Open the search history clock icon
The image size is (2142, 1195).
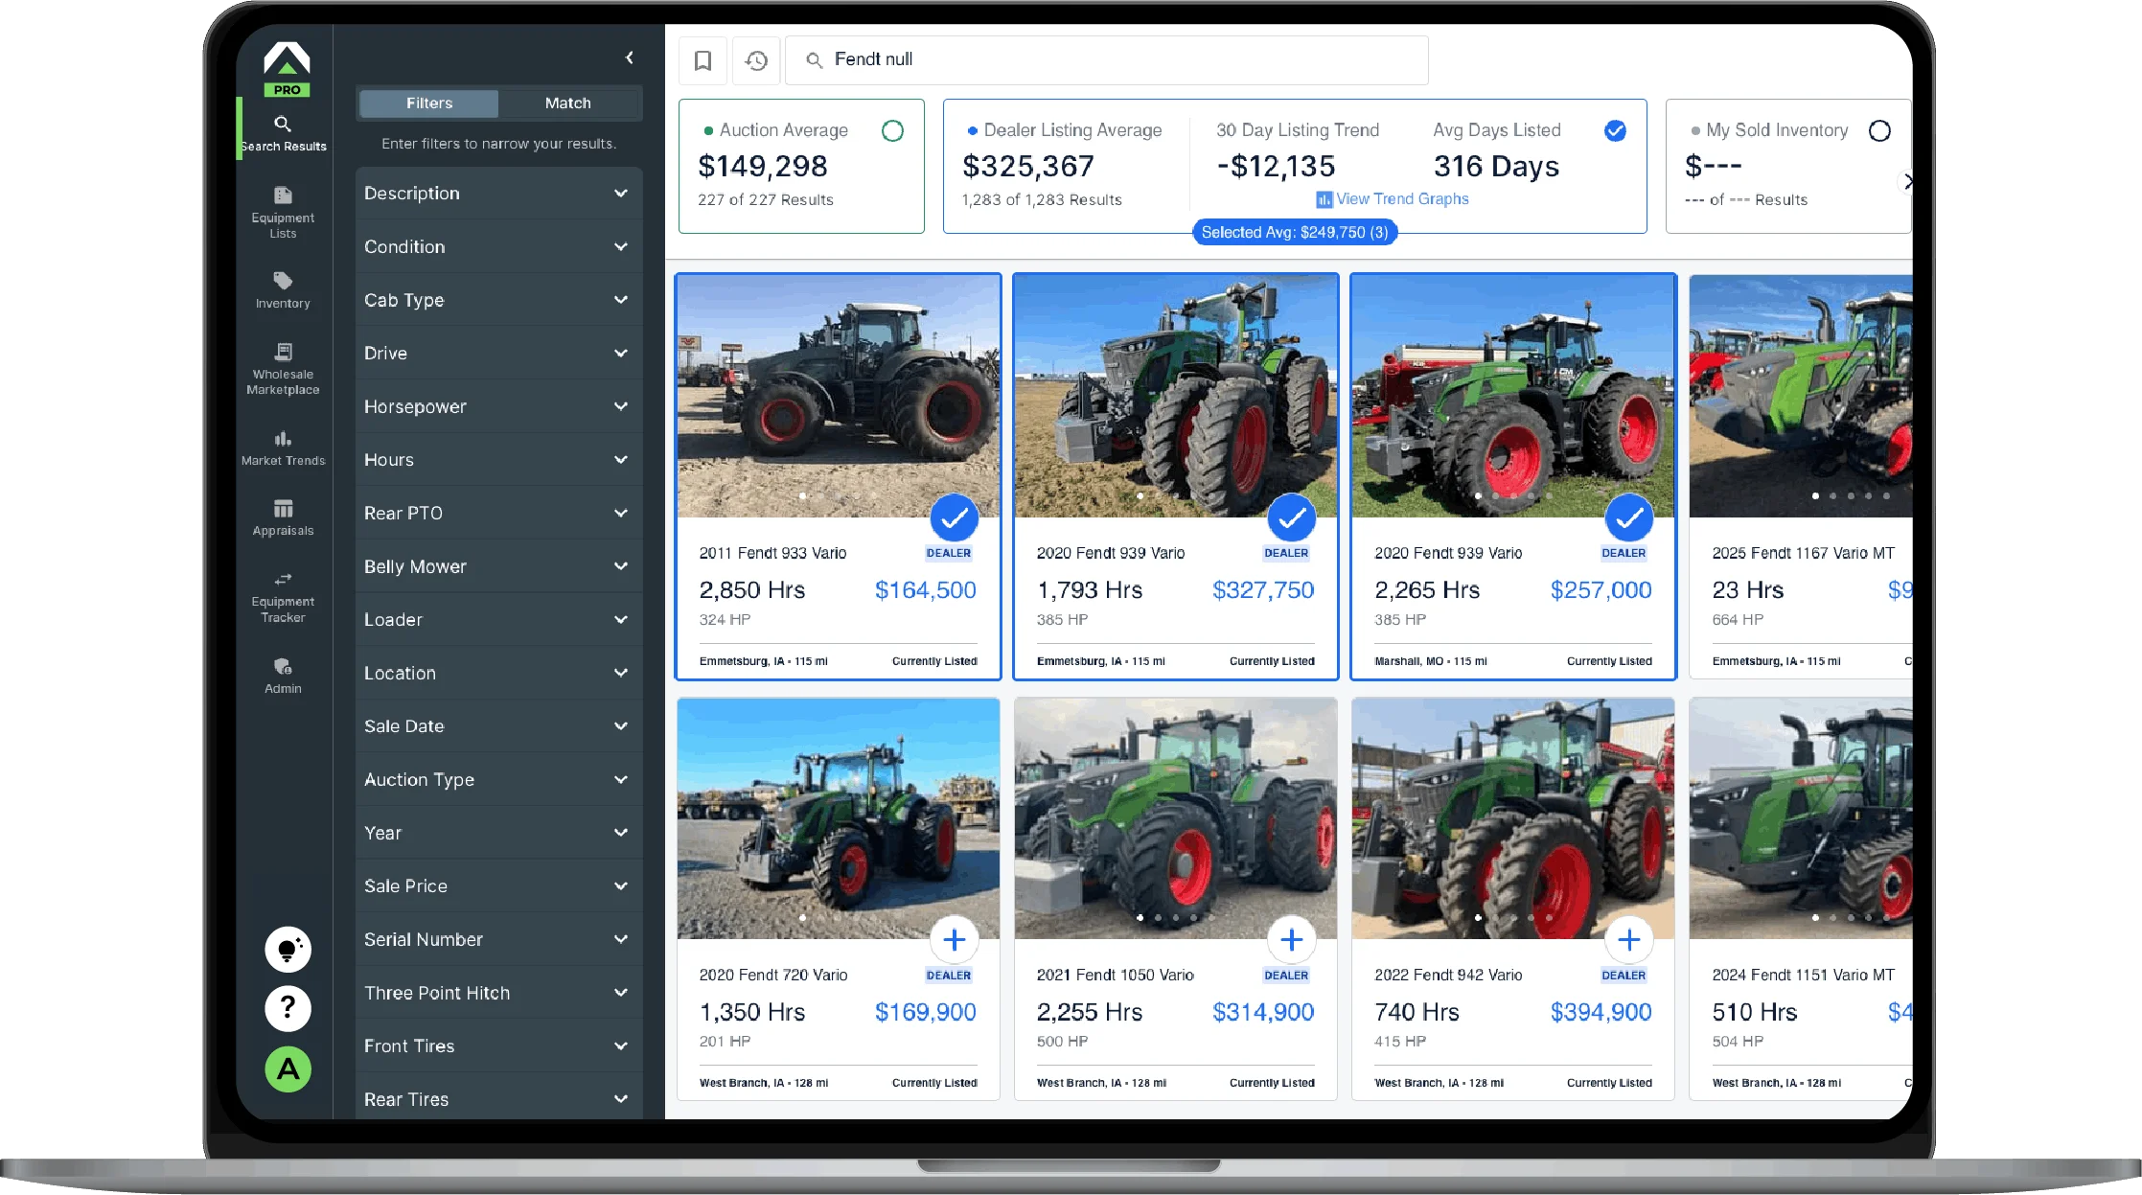click(x=756, y=60)
